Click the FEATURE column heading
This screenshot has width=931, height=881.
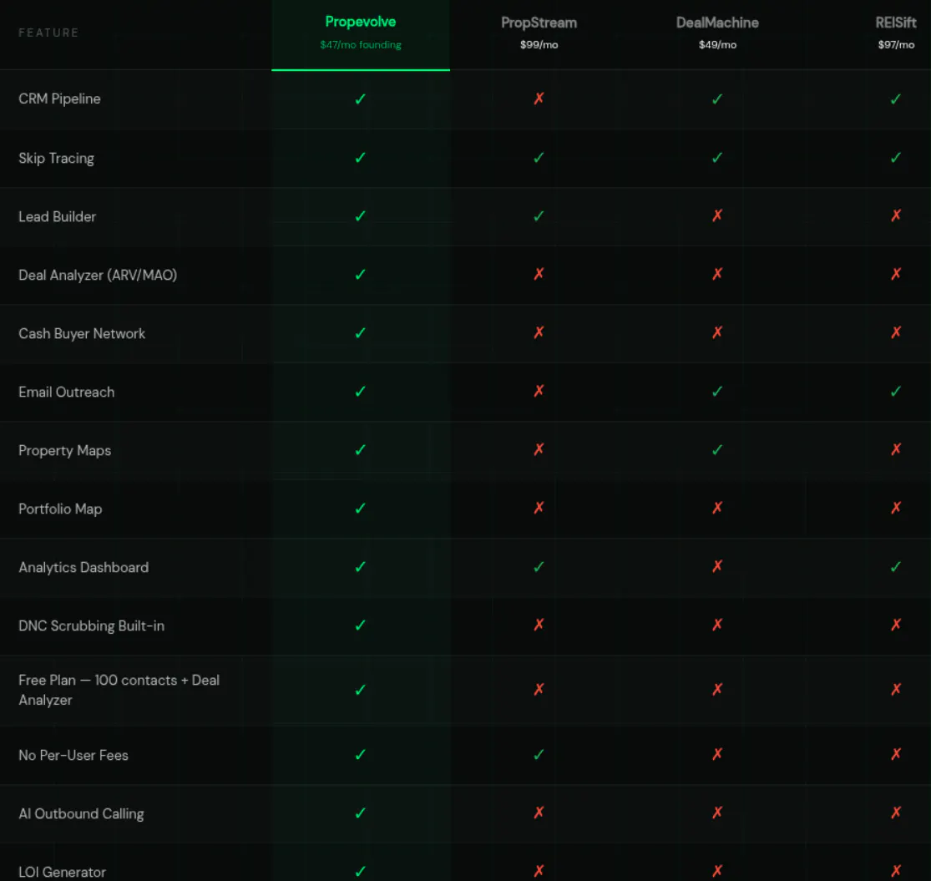point(48,33)
